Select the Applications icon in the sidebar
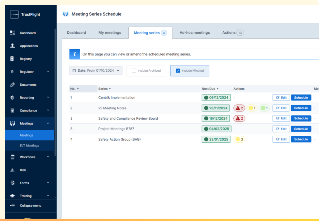The height and width of the screenshot is (221, 319). pos(12,46)
